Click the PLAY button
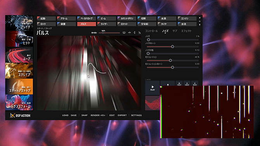 153,88
